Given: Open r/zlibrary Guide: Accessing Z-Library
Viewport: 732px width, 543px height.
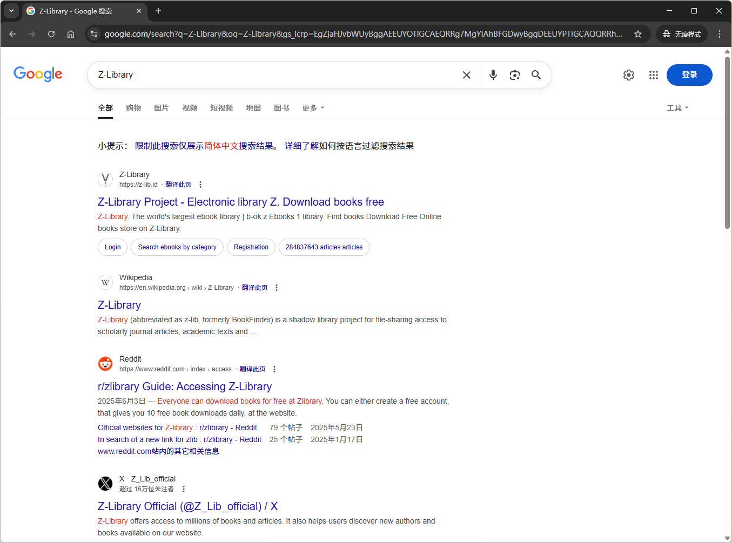Looking at the screenshot, I should coord(185,386).
